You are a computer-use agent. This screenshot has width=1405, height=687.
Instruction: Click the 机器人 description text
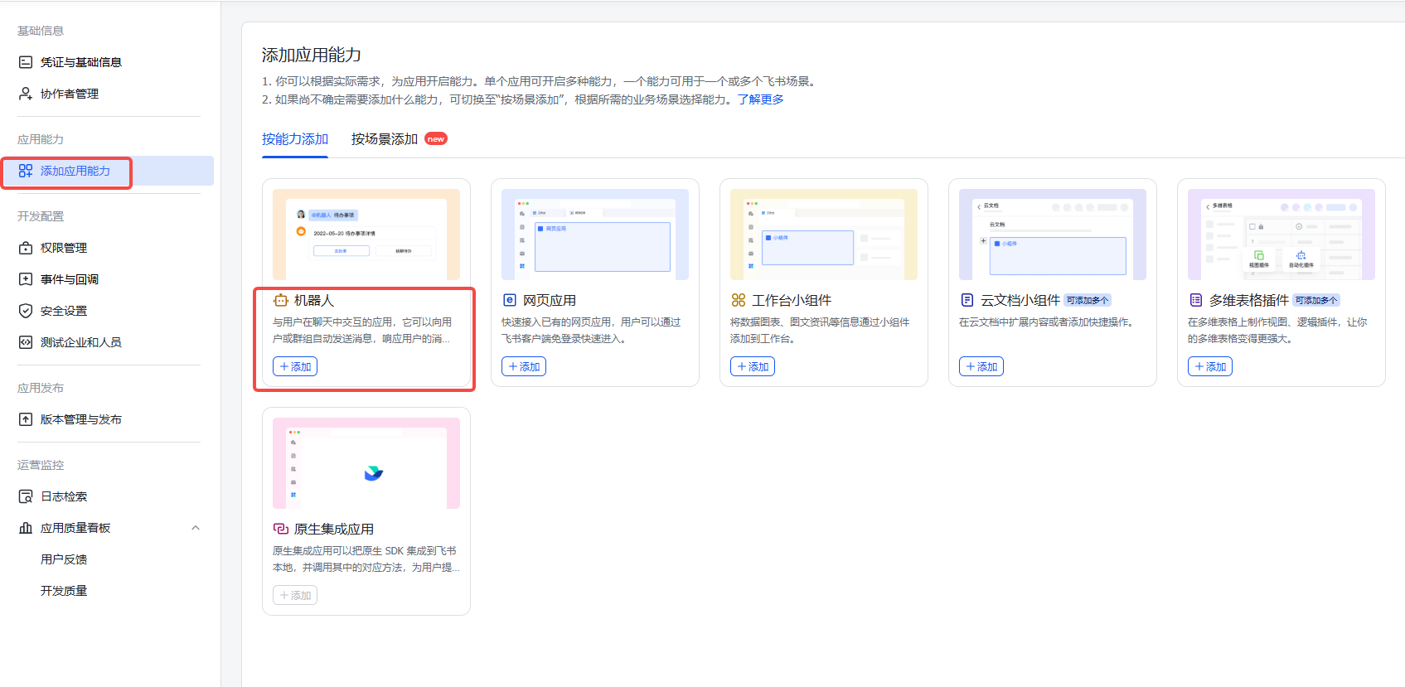click(362, 330)
